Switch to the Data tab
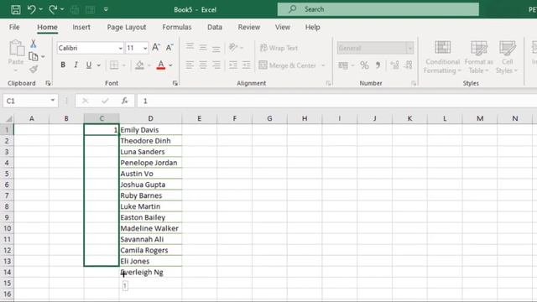The width and height of the screenshot is (537, 302). (215, 27)
